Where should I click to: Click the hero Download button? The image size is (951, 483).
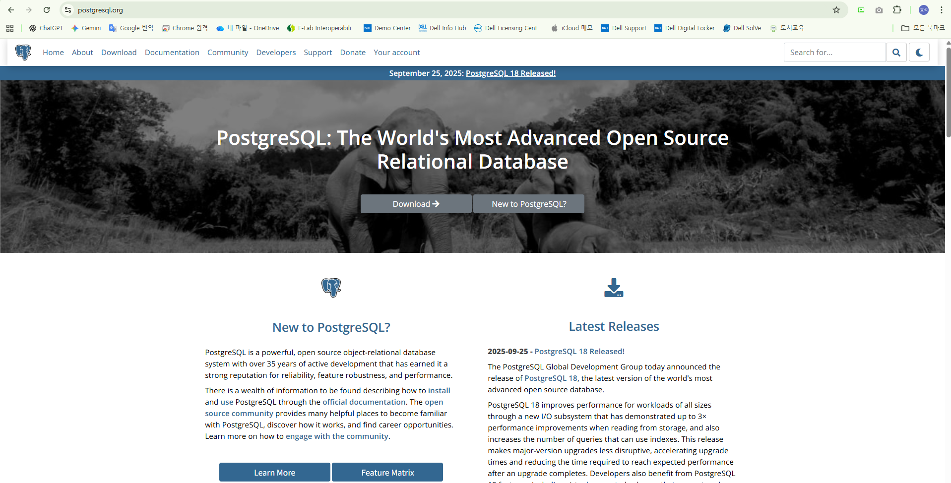[416, 204]
